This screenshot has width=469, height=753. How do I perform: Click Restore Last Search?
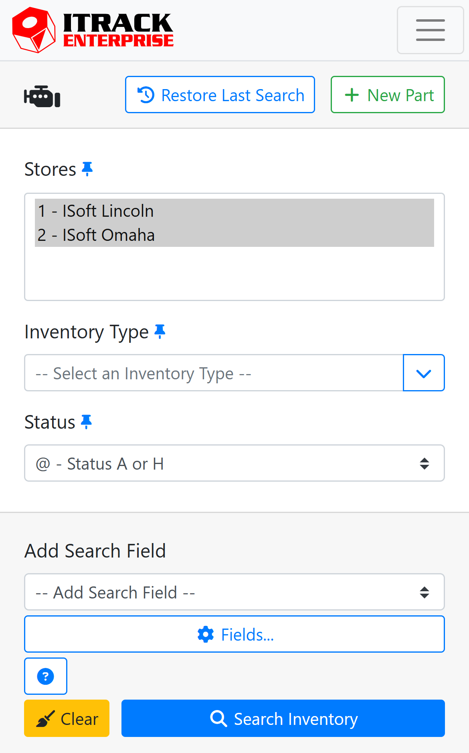220,95
